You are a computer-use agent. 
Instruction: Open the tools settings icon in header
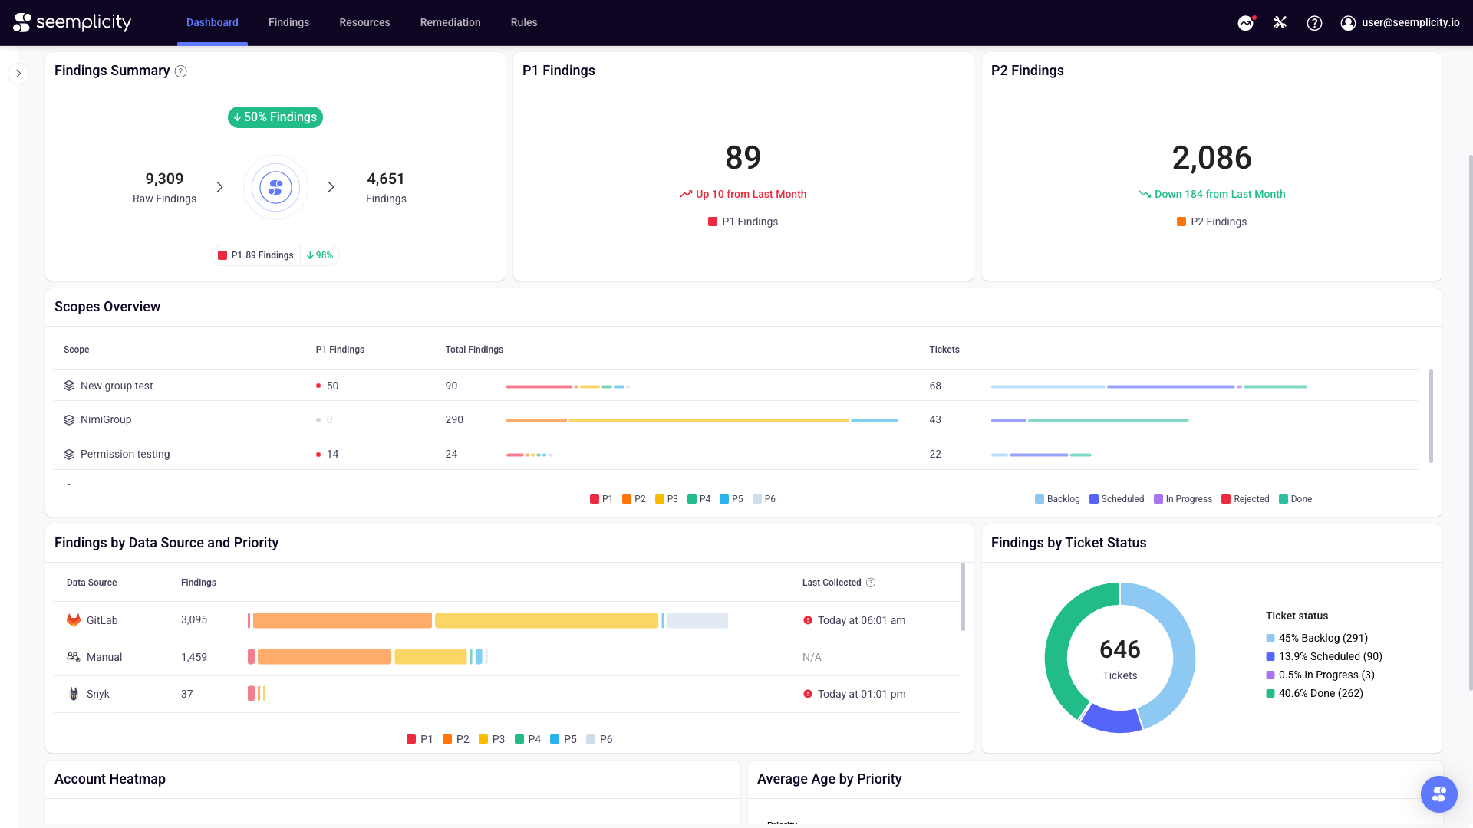pos(1280,23)
